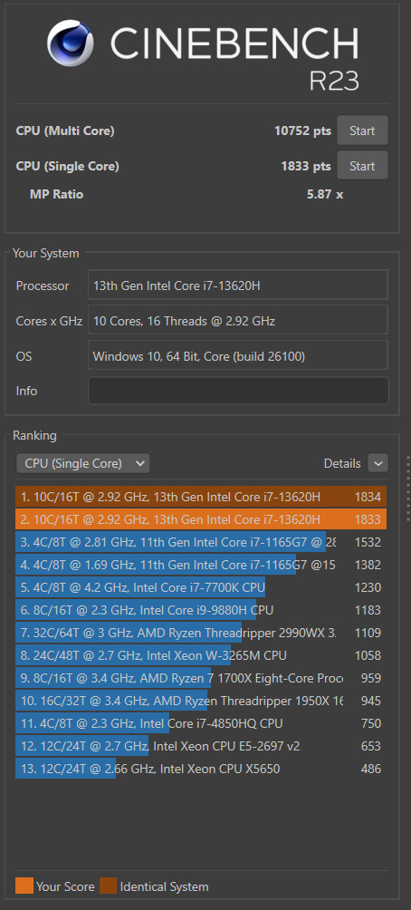Select the Cores x GHz value field

click(x=238, y=320)
